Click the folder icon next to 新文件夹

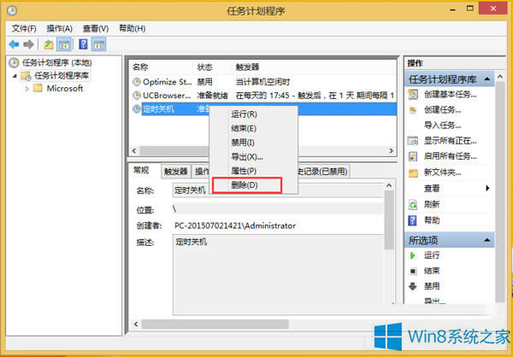(413, 173)
